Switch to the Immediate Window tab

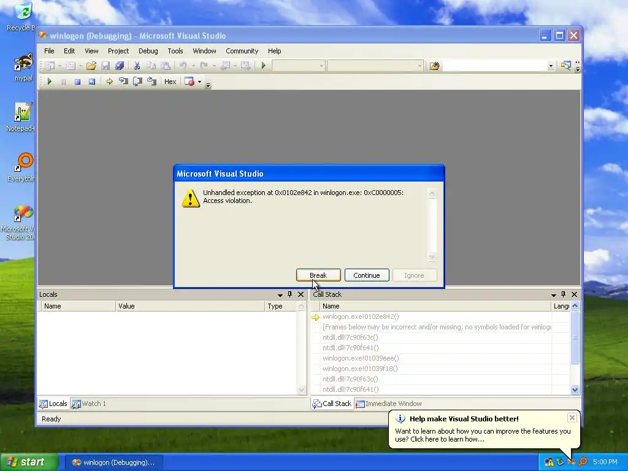(x=389, y=404)
